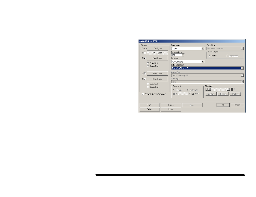The width and height of the screenshot is (256, 197).
Task: Configure the Front Color camera
Action: pyautogui.click(x=158, y=53)
